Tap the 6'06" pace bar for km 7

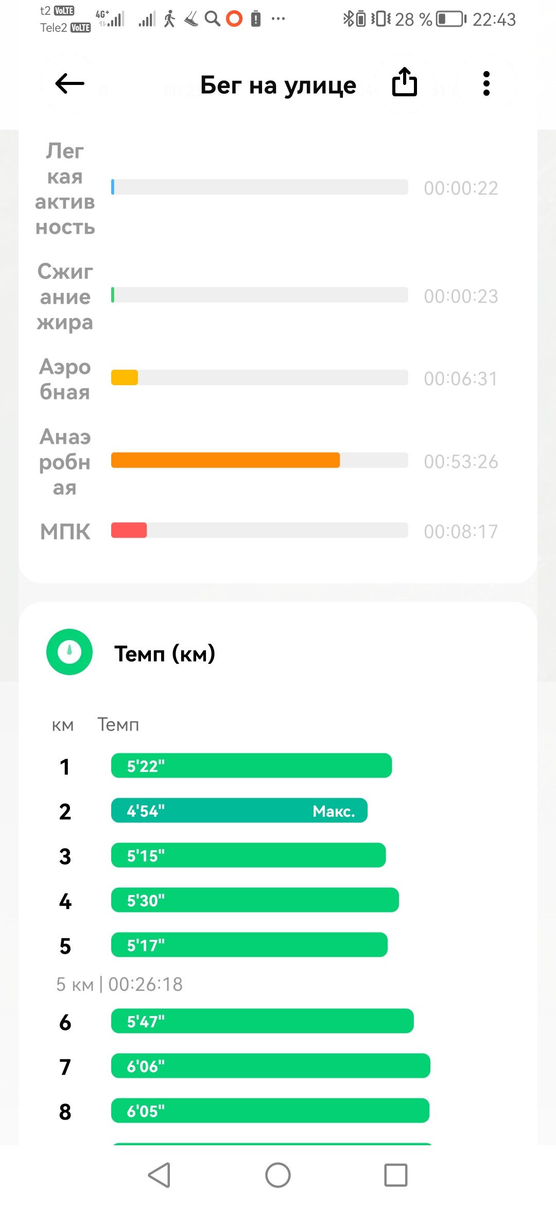click(x=271, y=1065)
